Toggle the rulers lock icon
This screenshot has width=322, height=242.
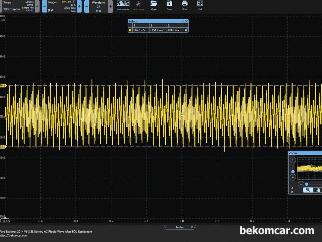point(186,30)
